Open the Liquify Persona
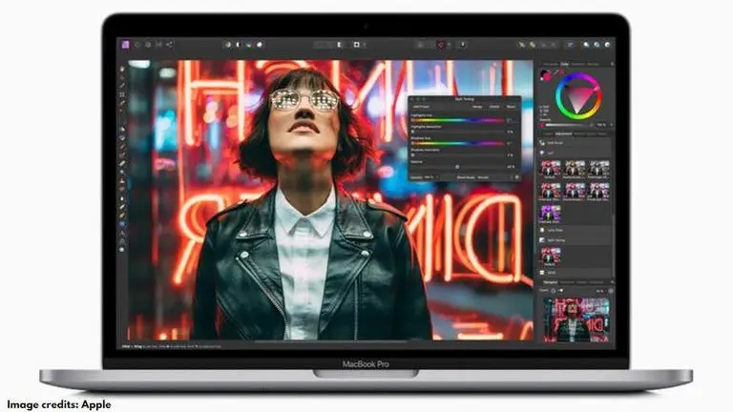733x412 pixels. (137, 45)
